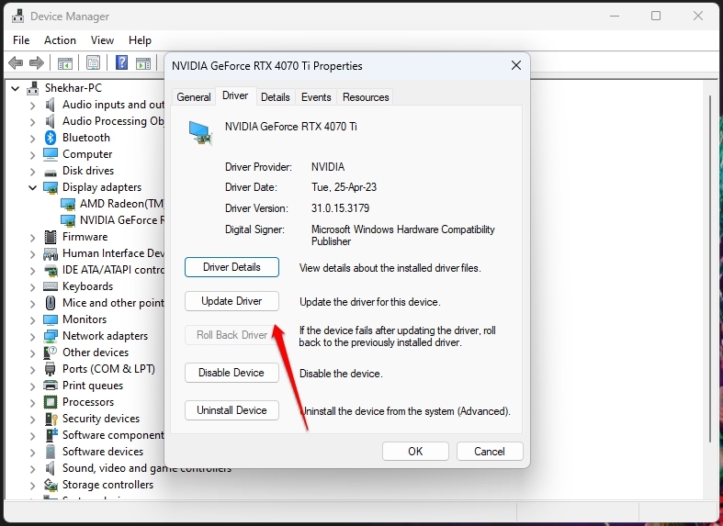Collapse the Display adapters node
Screen dimensions: 723x526
pos(33,187)
